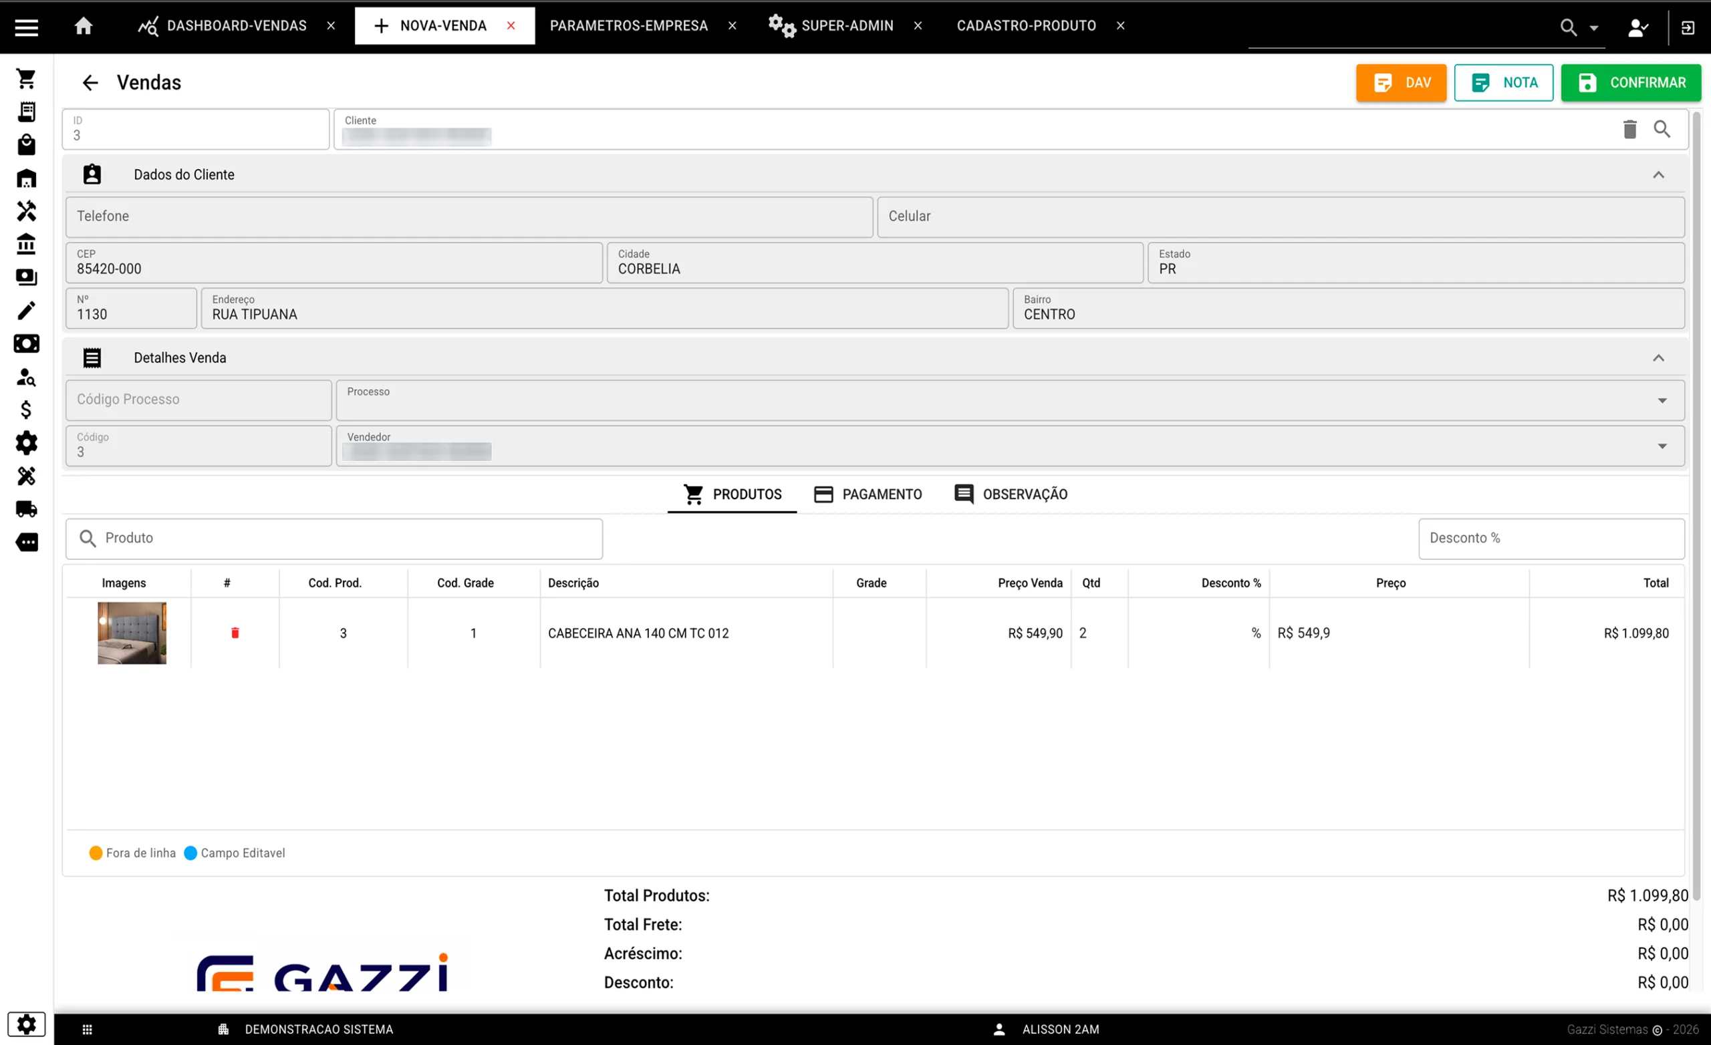Collapse the Detalhes Venda section
The height and width of the screenshot is (1045, 1711).
coord(1658,358)
